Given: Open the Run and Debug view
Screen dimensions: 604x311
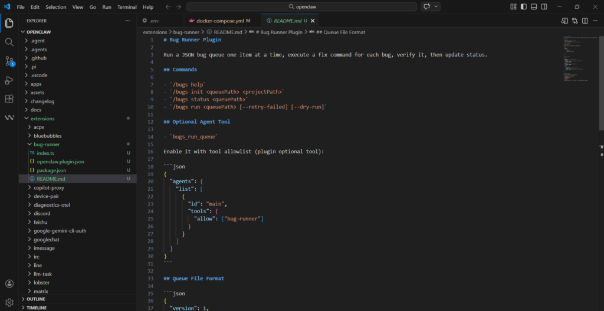Looking at the screenshot, I should click(9, 80).
